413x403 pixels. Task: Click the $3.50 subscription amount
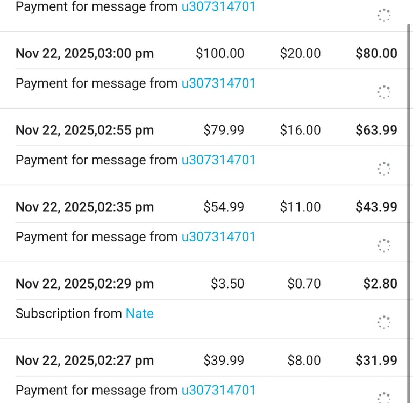coord(227,284)
